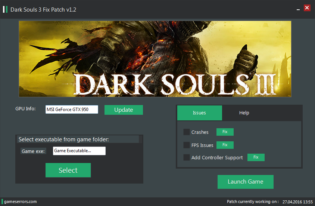Click the GPU Info text field
This screenshot has height=206, width=315.
(x=72, y=110)
